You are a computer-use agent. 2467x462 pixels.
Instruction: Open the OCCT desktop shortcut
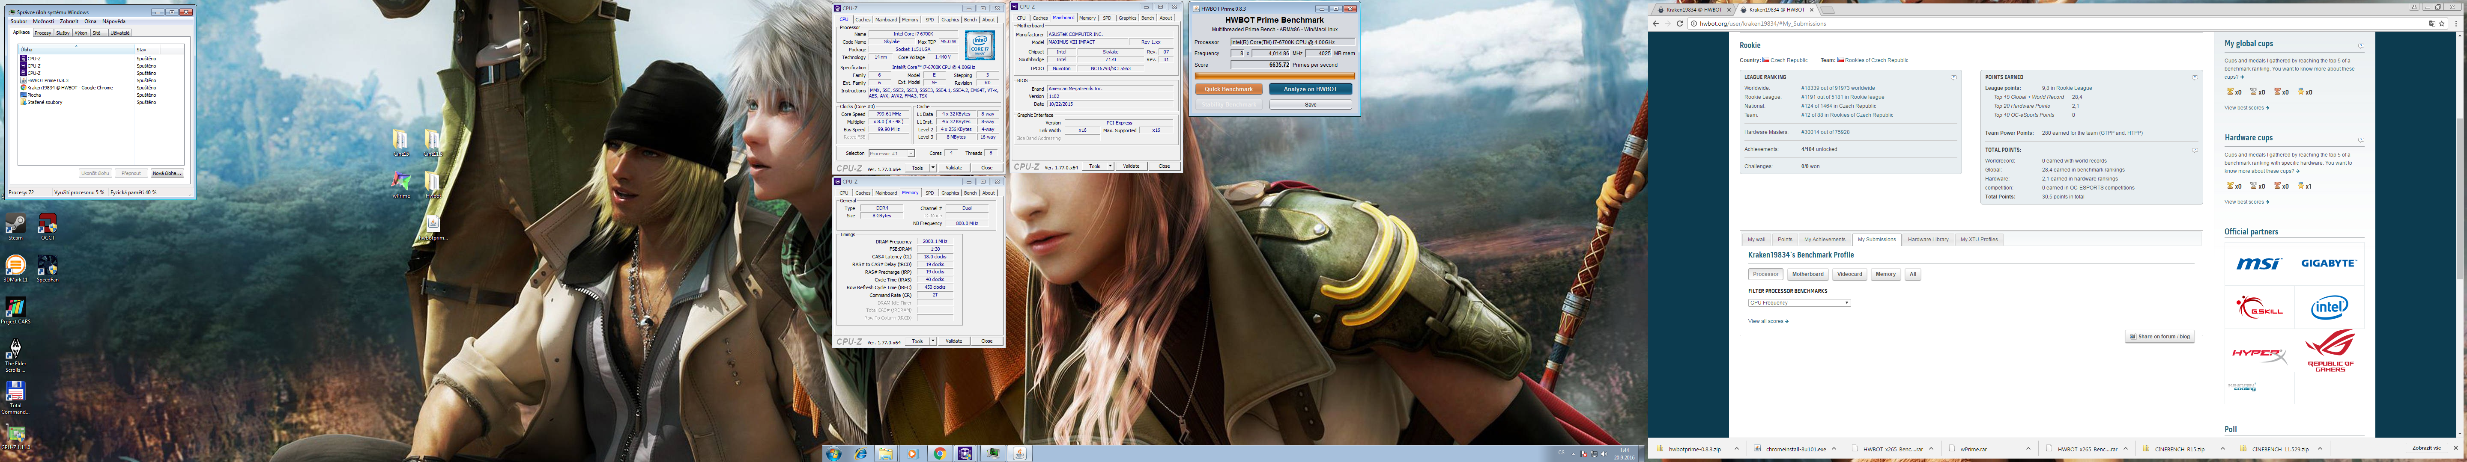click(47, 226)
